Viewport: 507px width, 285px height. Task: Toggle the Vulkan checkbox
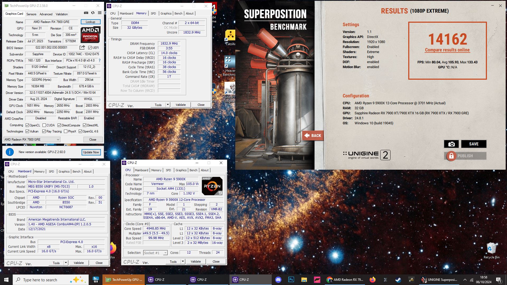[27, 131]
